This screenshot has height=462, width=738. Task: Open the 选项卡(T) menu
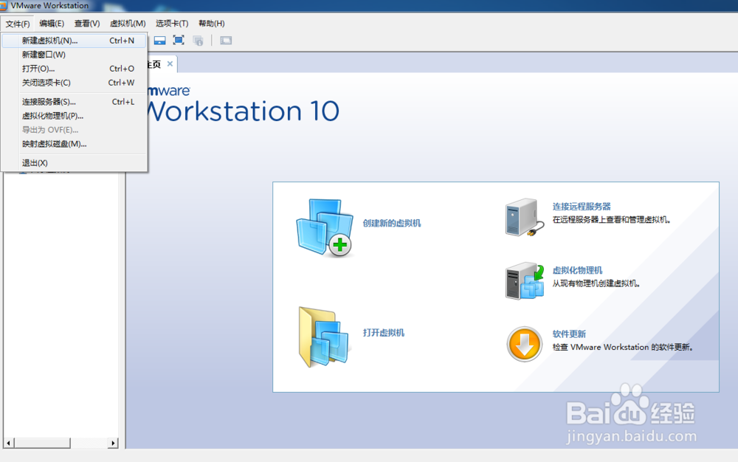pyautogui.click(x=172, y=24)
